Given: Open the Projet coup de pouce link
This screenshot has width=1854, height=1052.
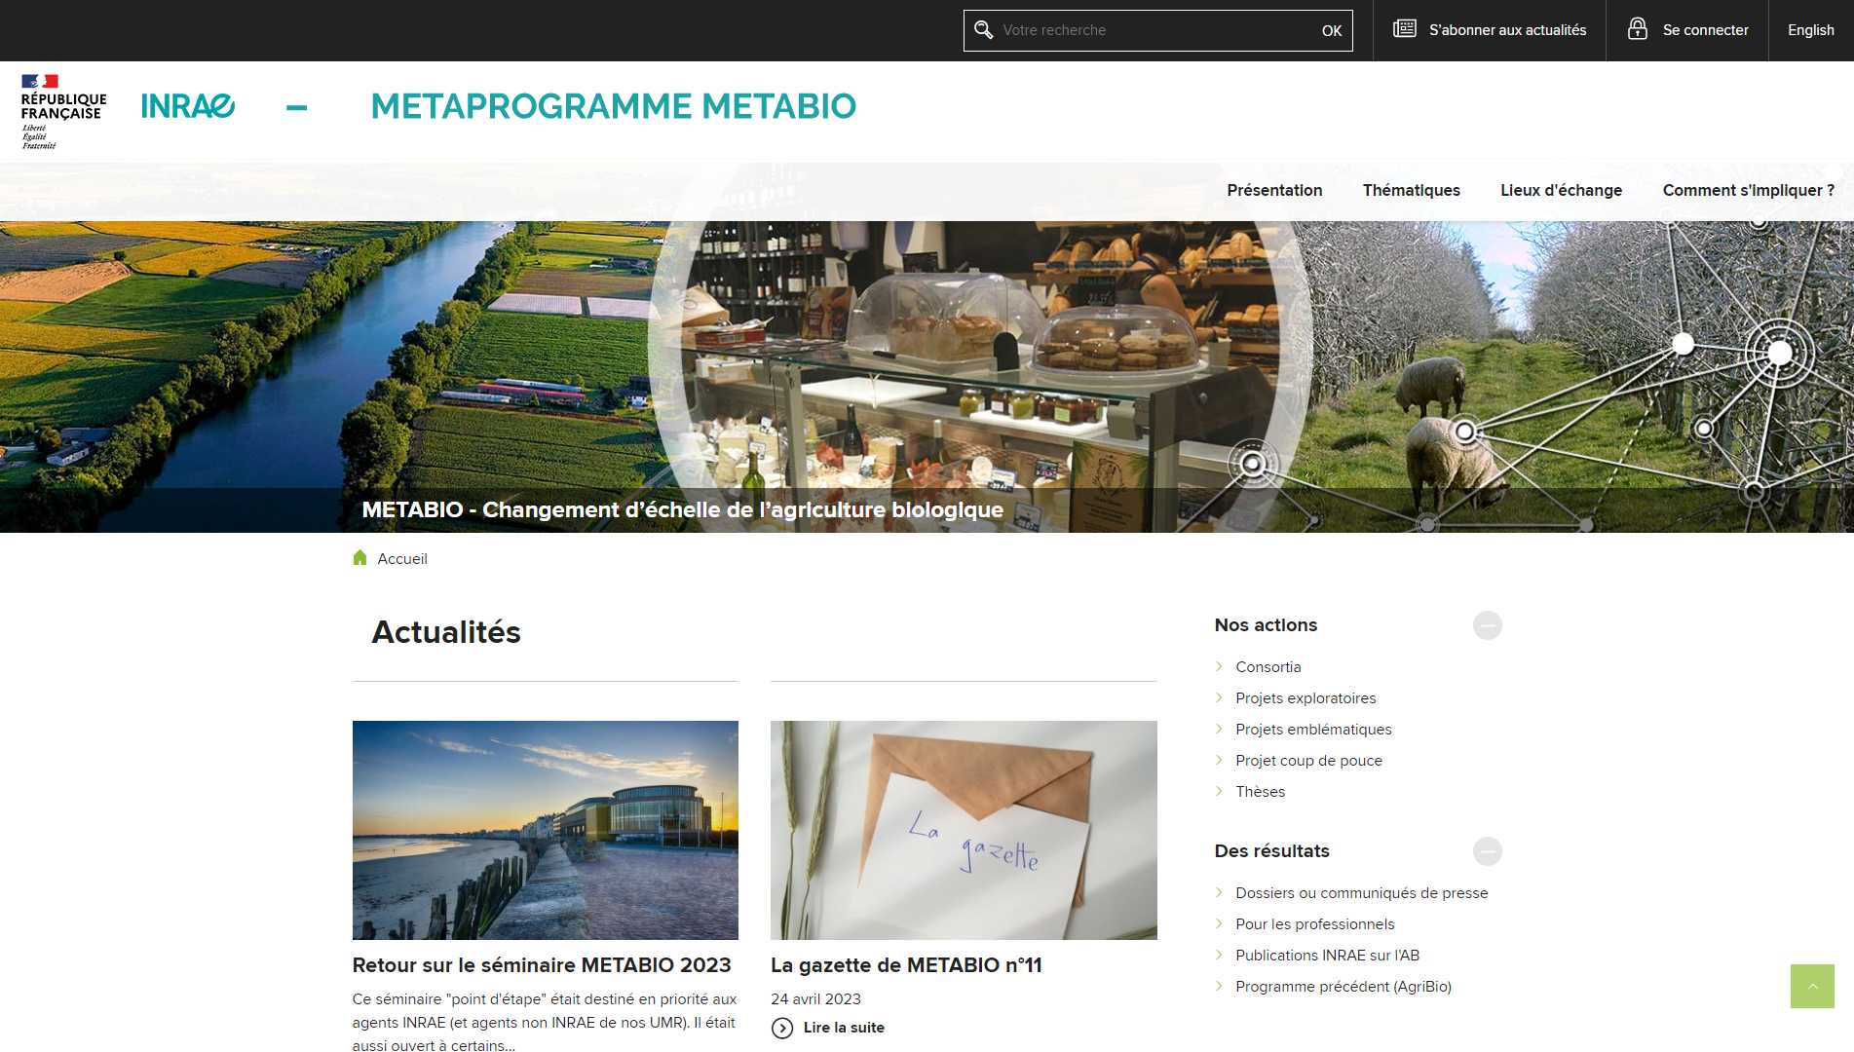Looking at the screenshot, I should click(1308, 761).
